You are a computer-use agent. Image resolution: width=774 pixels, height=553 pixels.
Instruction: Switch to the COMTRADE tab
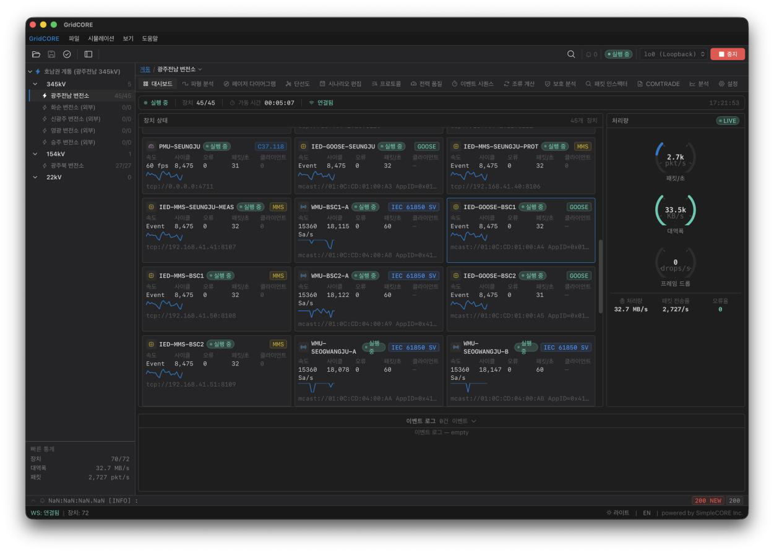click(x=658, y=84)
